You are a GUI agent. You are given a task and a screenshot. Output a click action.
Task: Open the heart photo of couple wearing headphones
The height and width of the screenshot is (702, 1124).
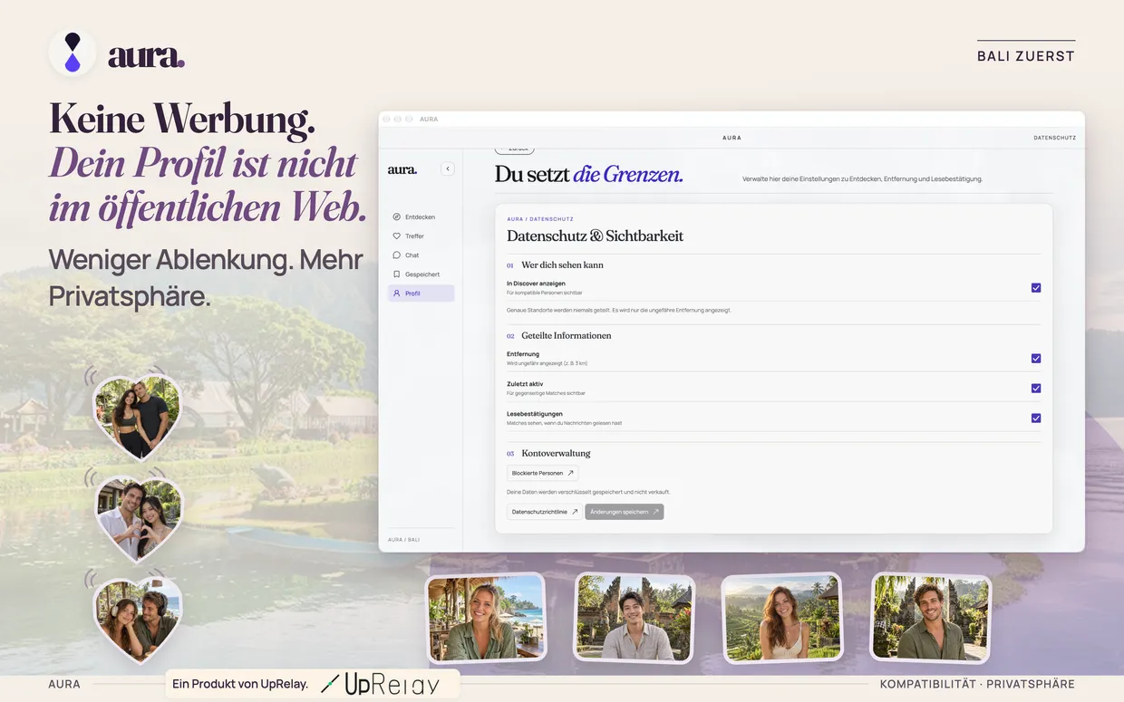pos(139,620)
